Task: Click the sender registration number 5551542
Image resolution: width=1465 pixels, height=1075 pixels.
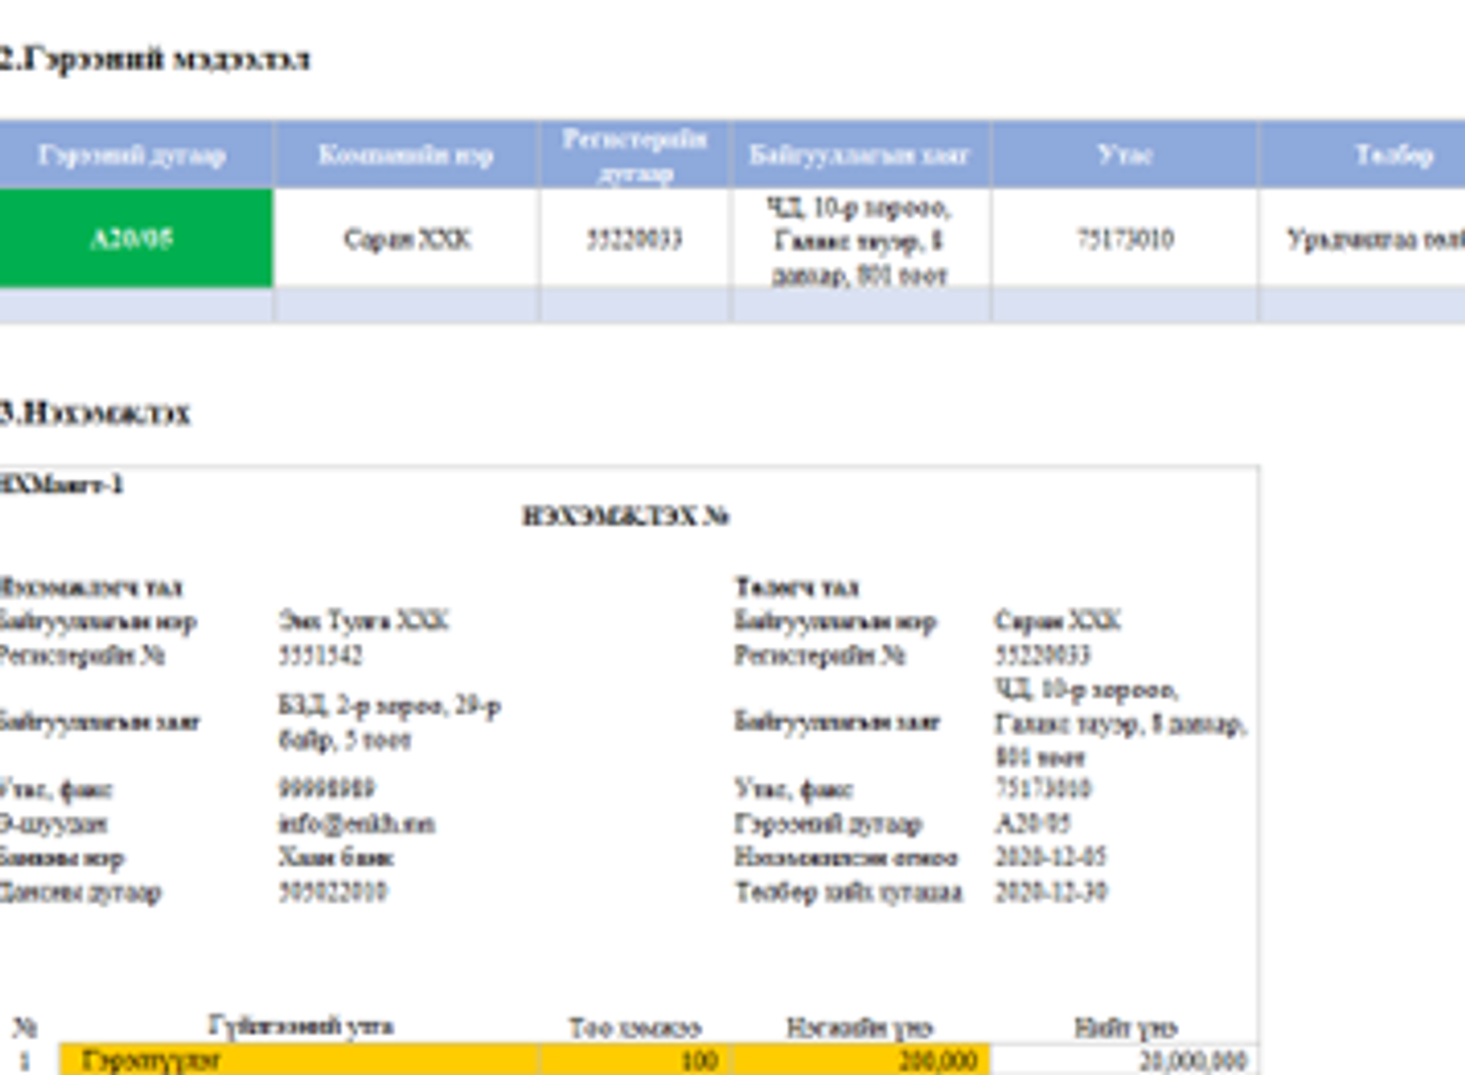Action: pyautogui.click(x=320, y=655)
